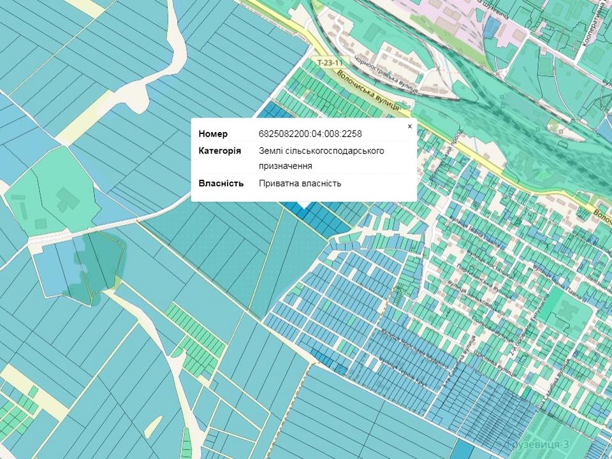Click the Власність field label

coord(221,183)
